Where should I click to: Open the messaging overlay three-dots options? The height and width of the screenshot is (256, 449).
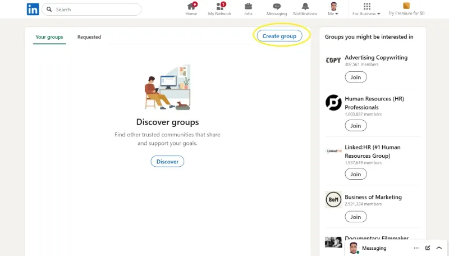(416, 248)
